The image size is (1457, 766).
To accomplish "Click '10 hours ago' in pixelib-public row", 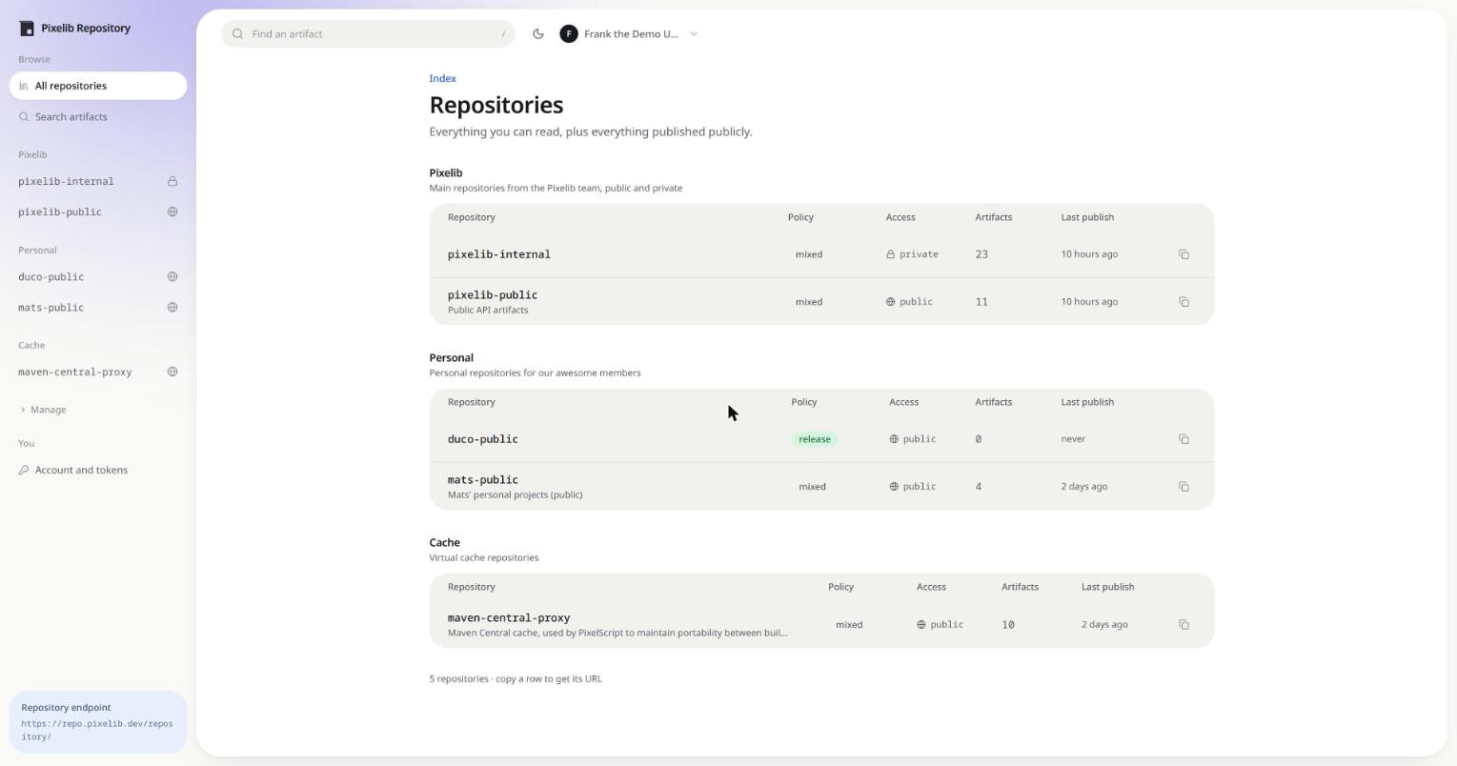I will 1089,302.
